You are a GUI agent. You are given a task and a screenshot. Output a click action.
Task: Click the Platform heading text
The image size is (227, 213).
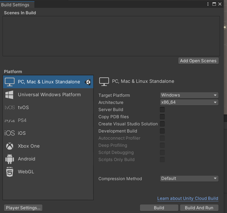(x=13, y=72)
